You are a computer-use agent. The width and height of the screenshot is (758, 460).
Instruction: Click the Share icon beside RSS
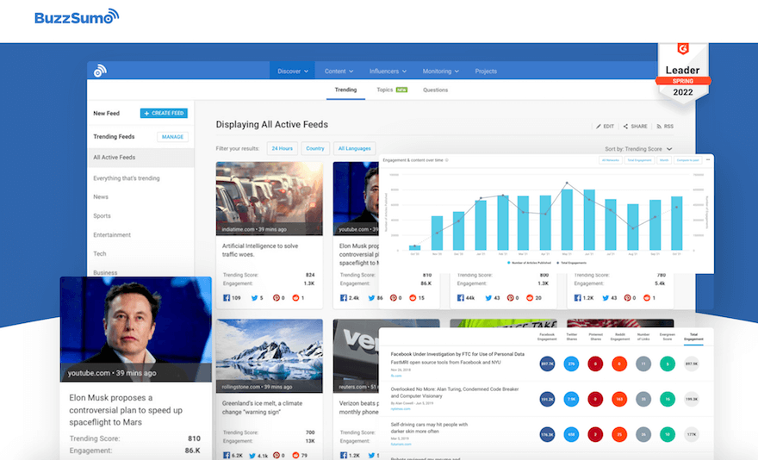pos(625,127)
